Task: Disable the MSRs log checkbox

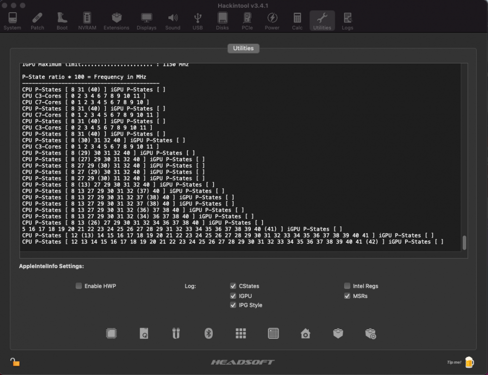Action: (347, 296)
